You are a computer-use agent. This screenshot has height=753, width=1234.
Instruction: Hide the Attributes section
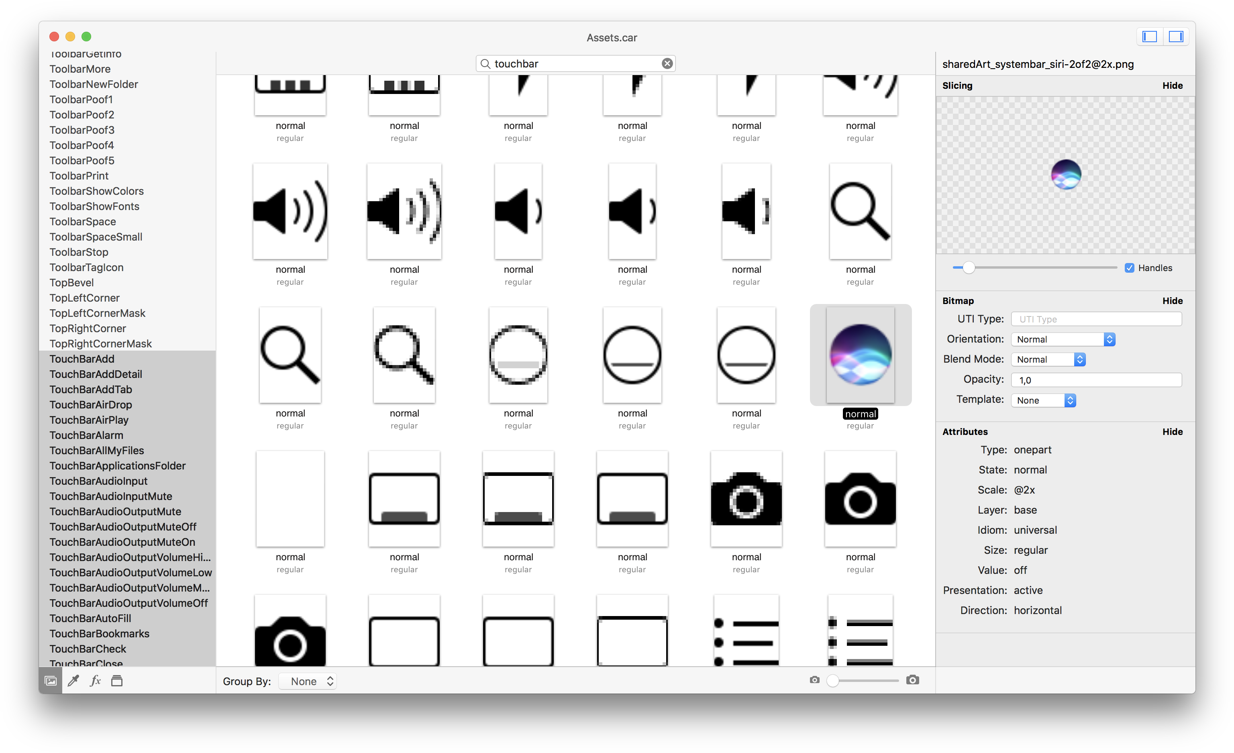click(1172, 432)
